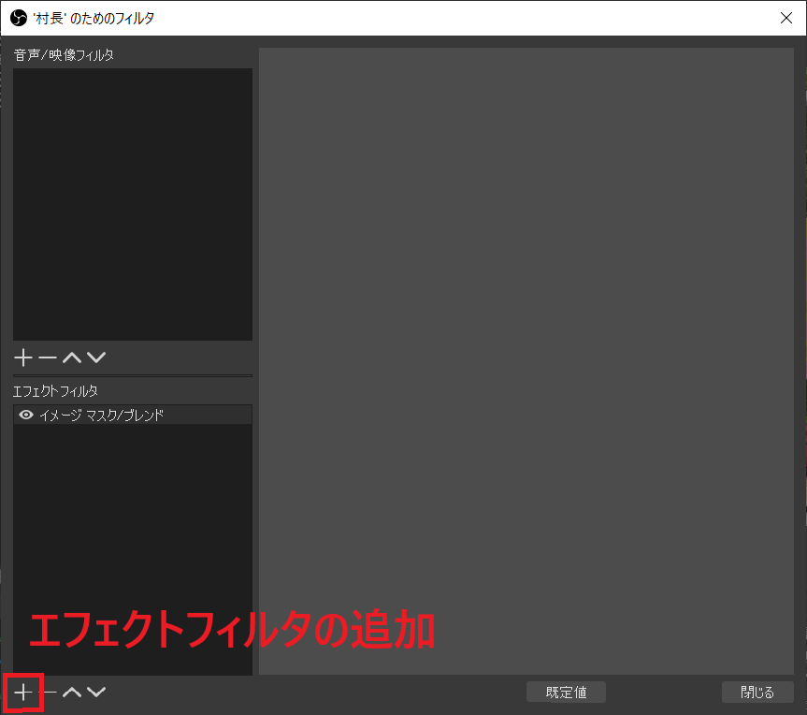This screenshot has height=715, width=807.
Task: Add a new effect filter
Action: pos(23,693)
